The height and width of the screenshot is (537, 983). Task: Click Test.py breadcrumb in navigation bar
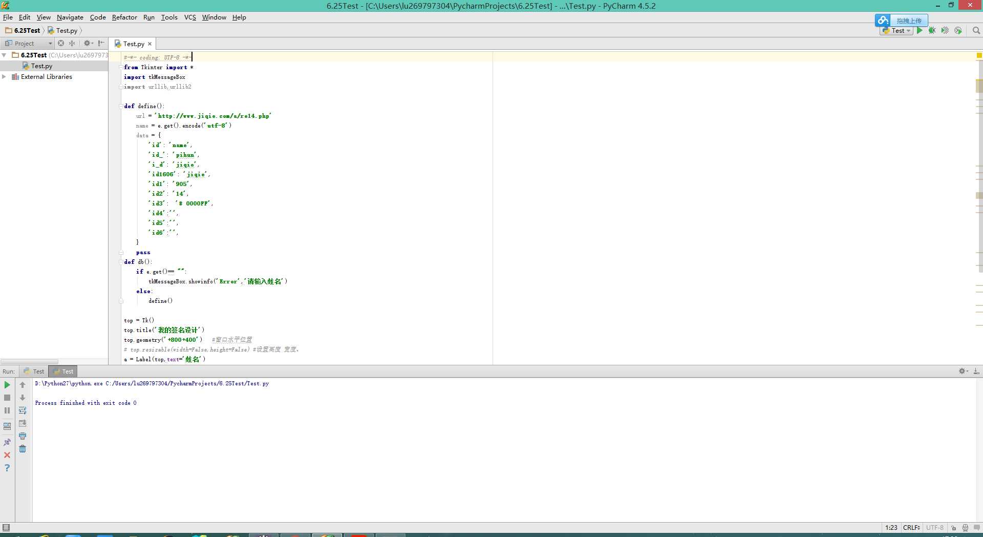coord(62,30)
